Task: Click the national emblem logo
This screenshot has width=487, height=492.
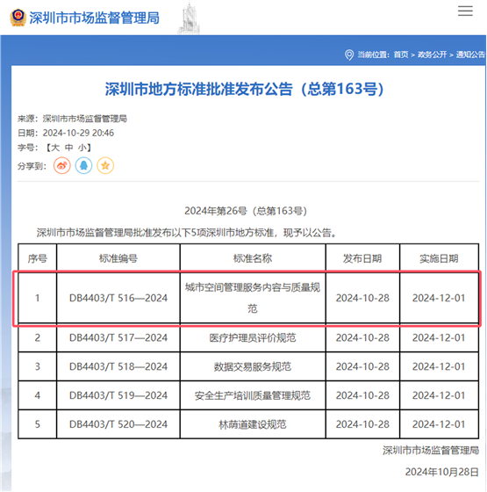Action: click(18, 18)
